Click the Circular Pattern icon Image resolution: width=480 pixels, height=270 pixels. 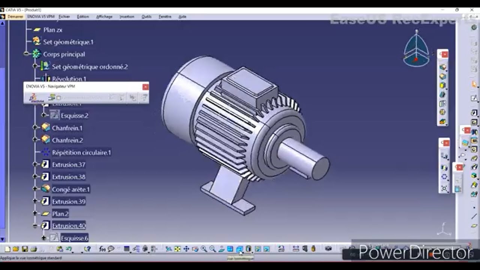click(x=444, y=177)
